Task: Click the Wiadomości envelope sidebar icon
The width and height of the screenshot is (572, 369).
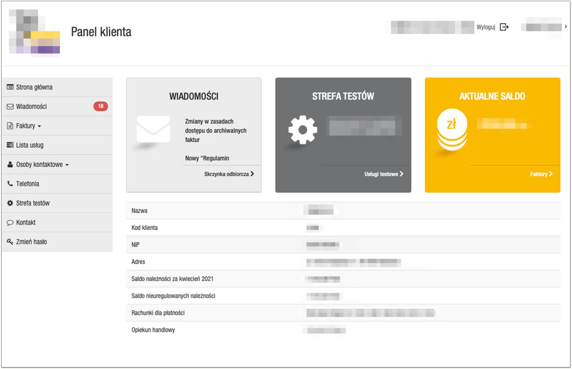Action: 10,106
